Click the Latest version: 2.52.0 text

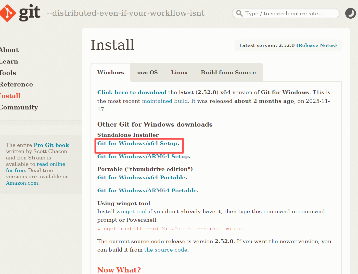[x=267, y=45]
